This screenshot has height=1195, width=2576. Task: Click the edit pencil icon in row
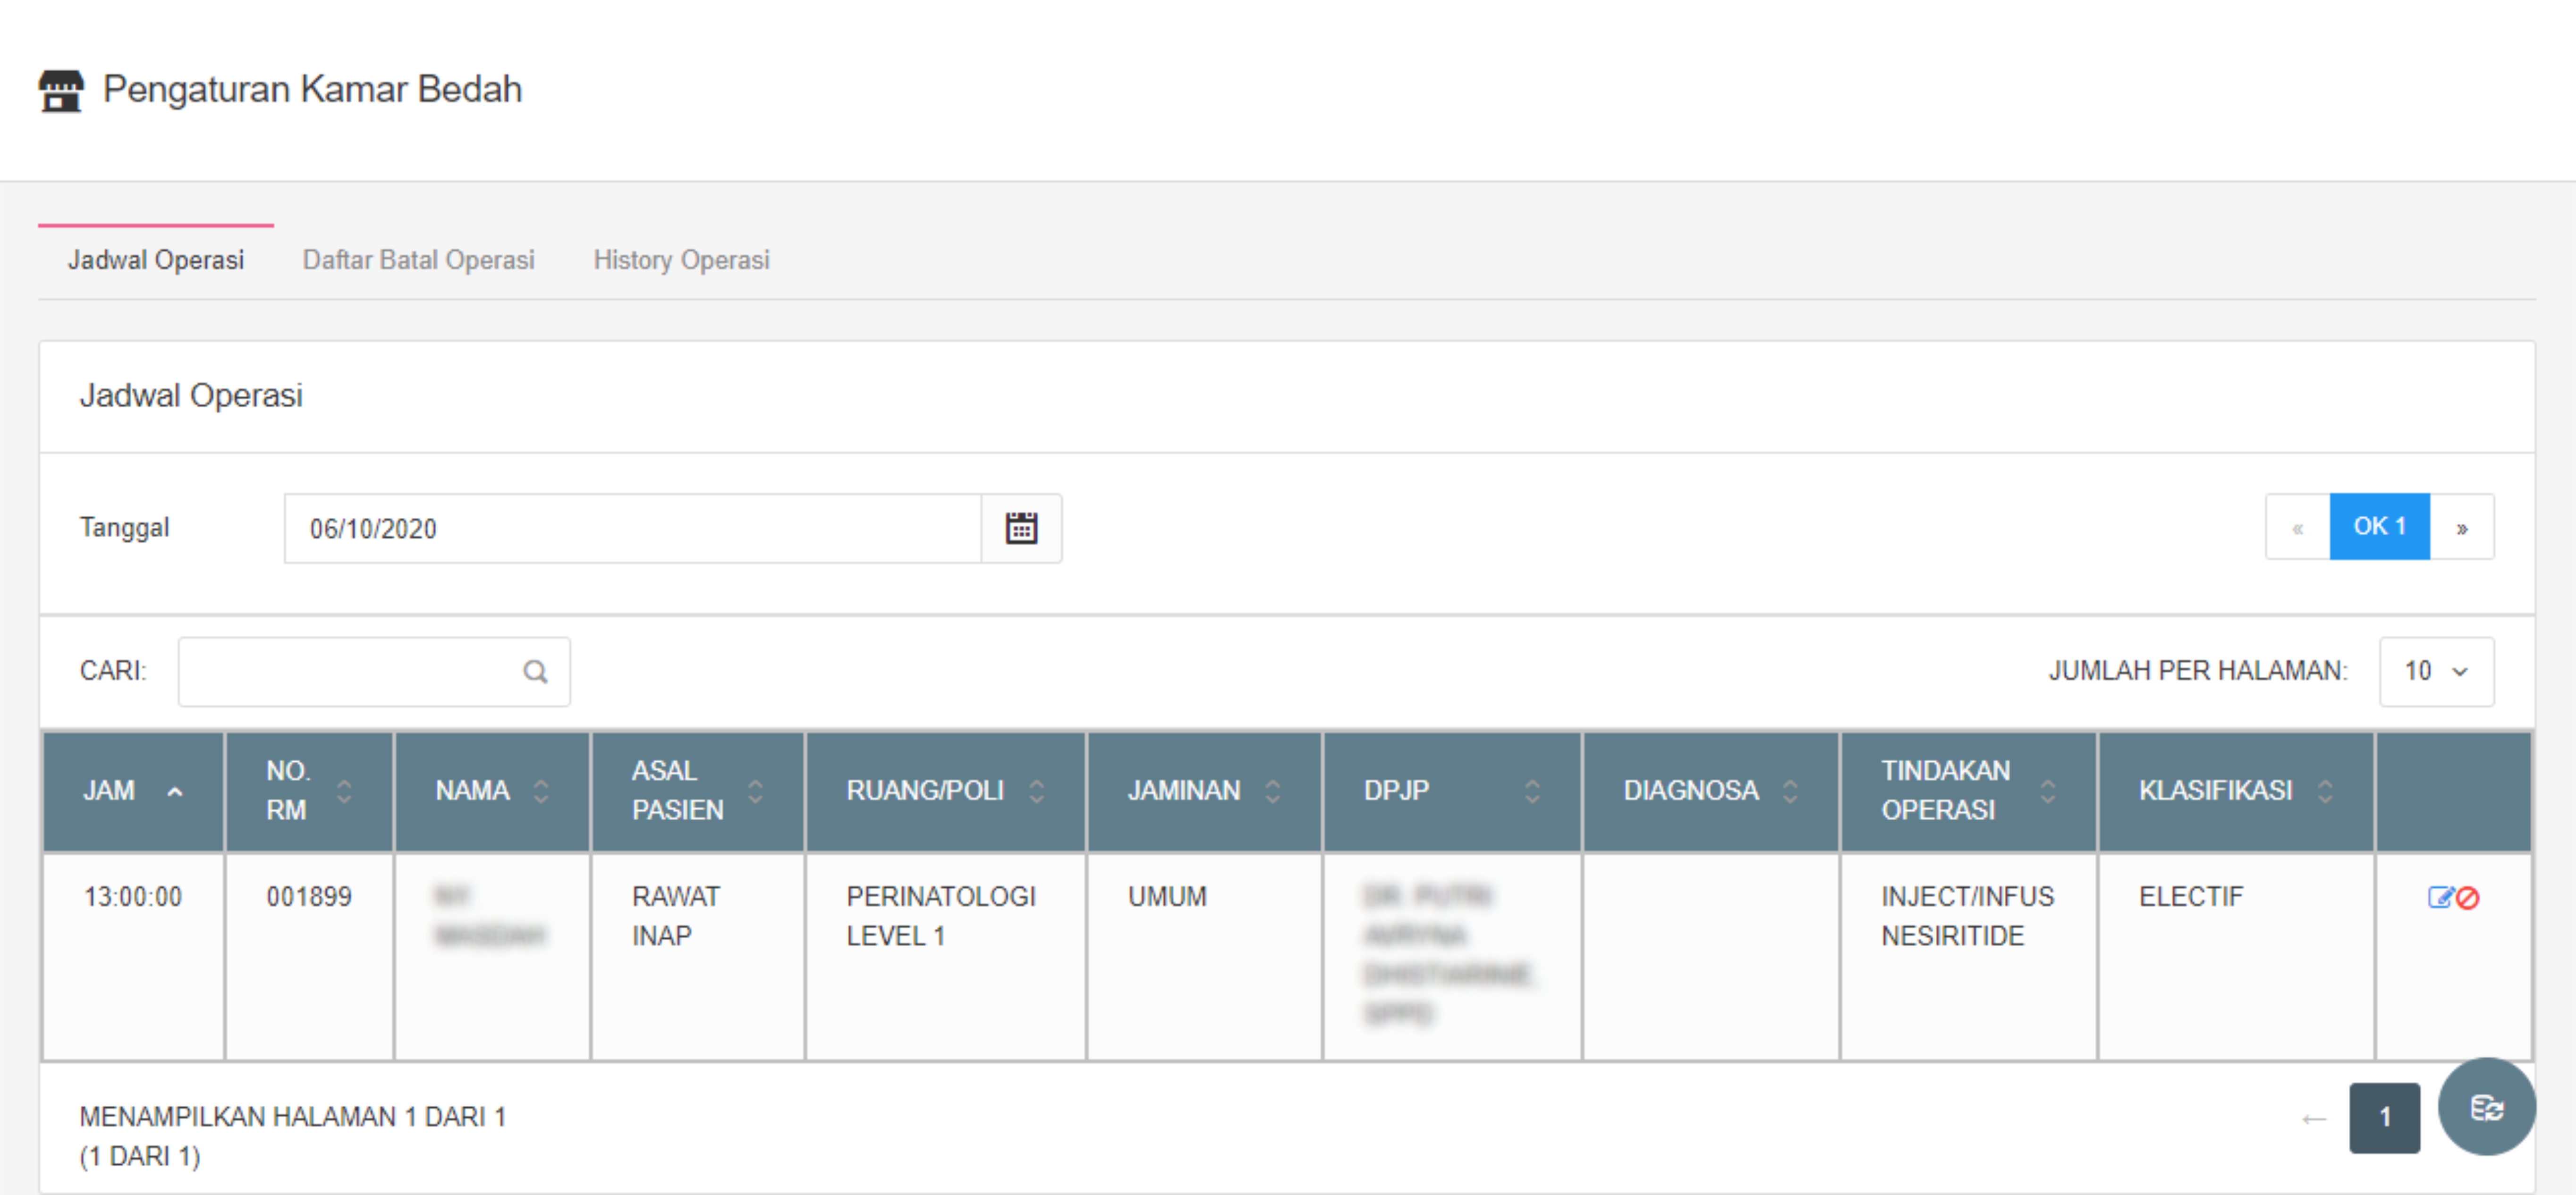click(2439, 897)
